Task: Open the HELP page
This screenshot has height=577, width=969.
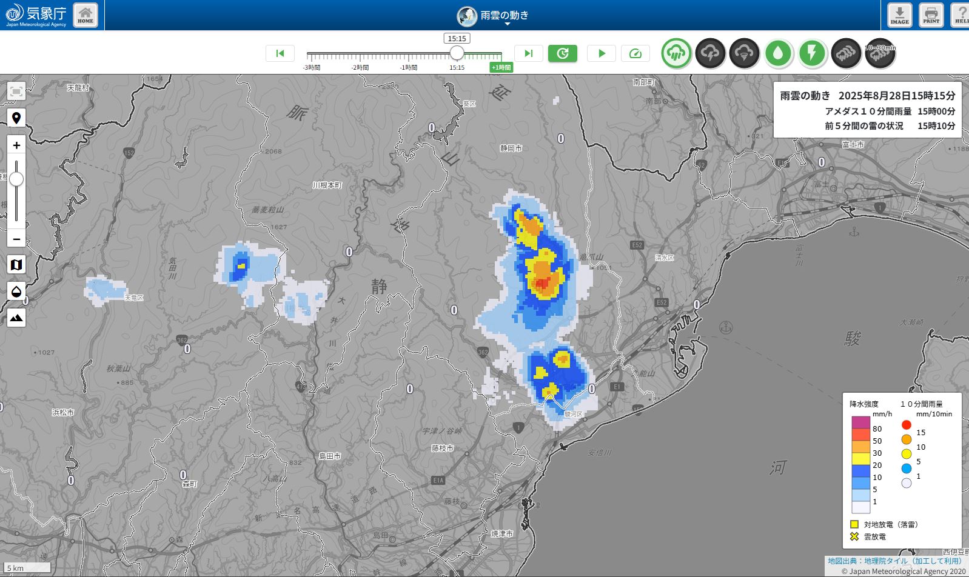Action: click(961, 15)
